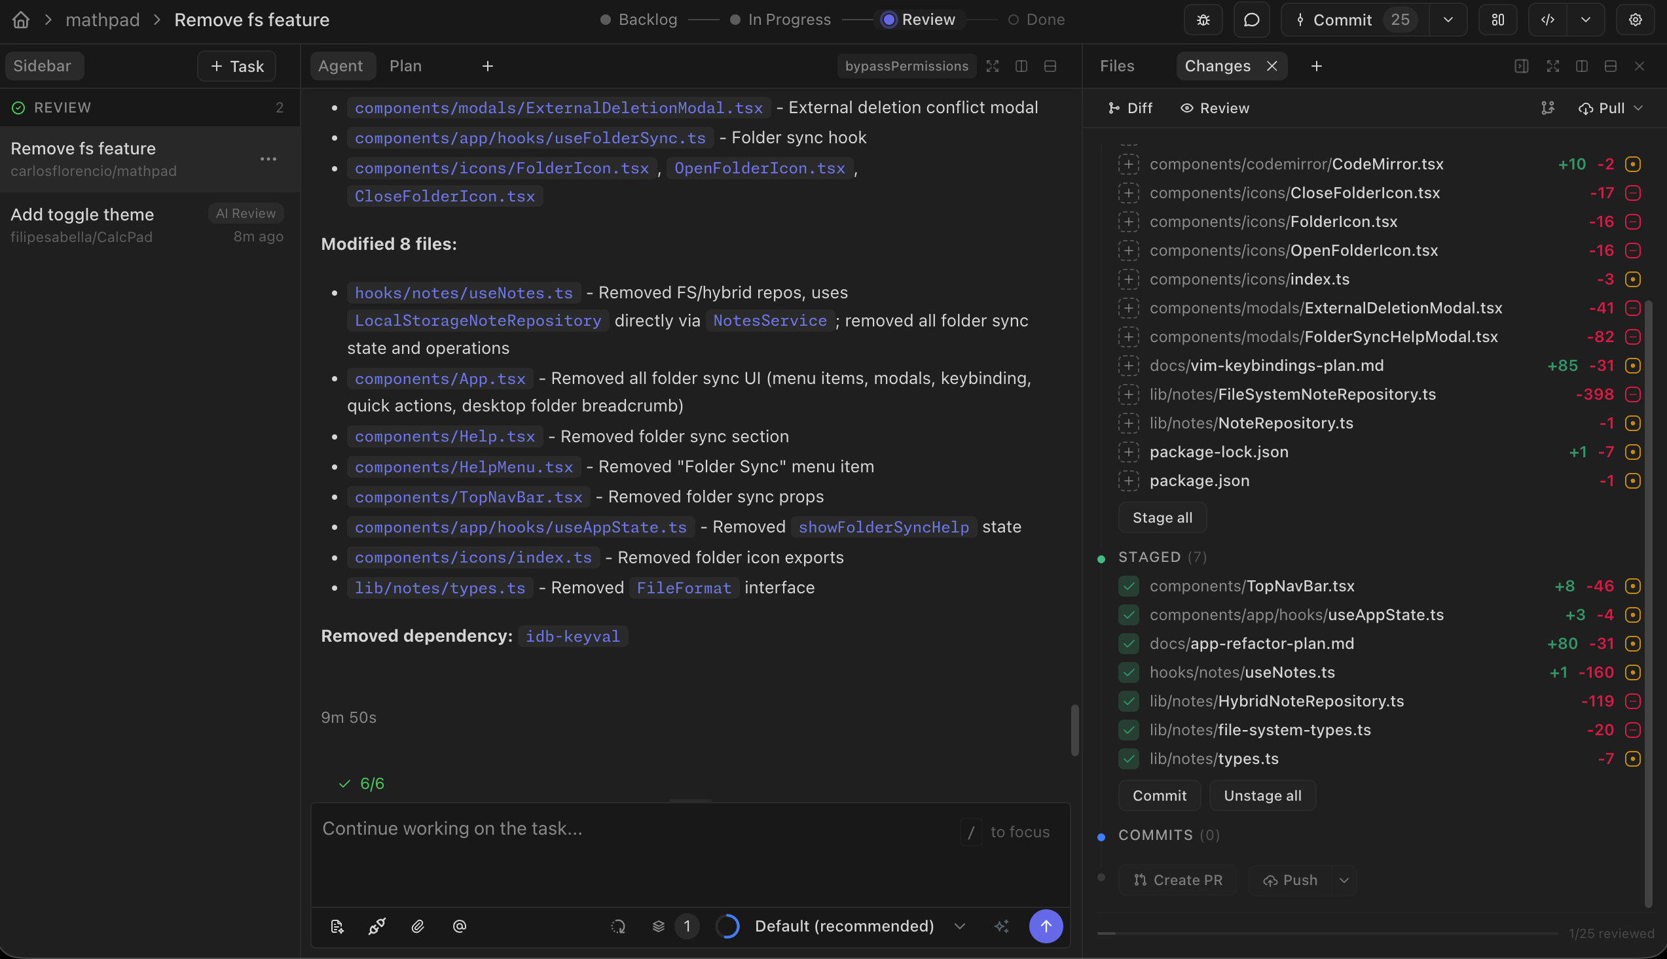The height and width of the screenshot is (959, 1667).
Task: Expand the COMMITS section
Action: point(1169,835)
